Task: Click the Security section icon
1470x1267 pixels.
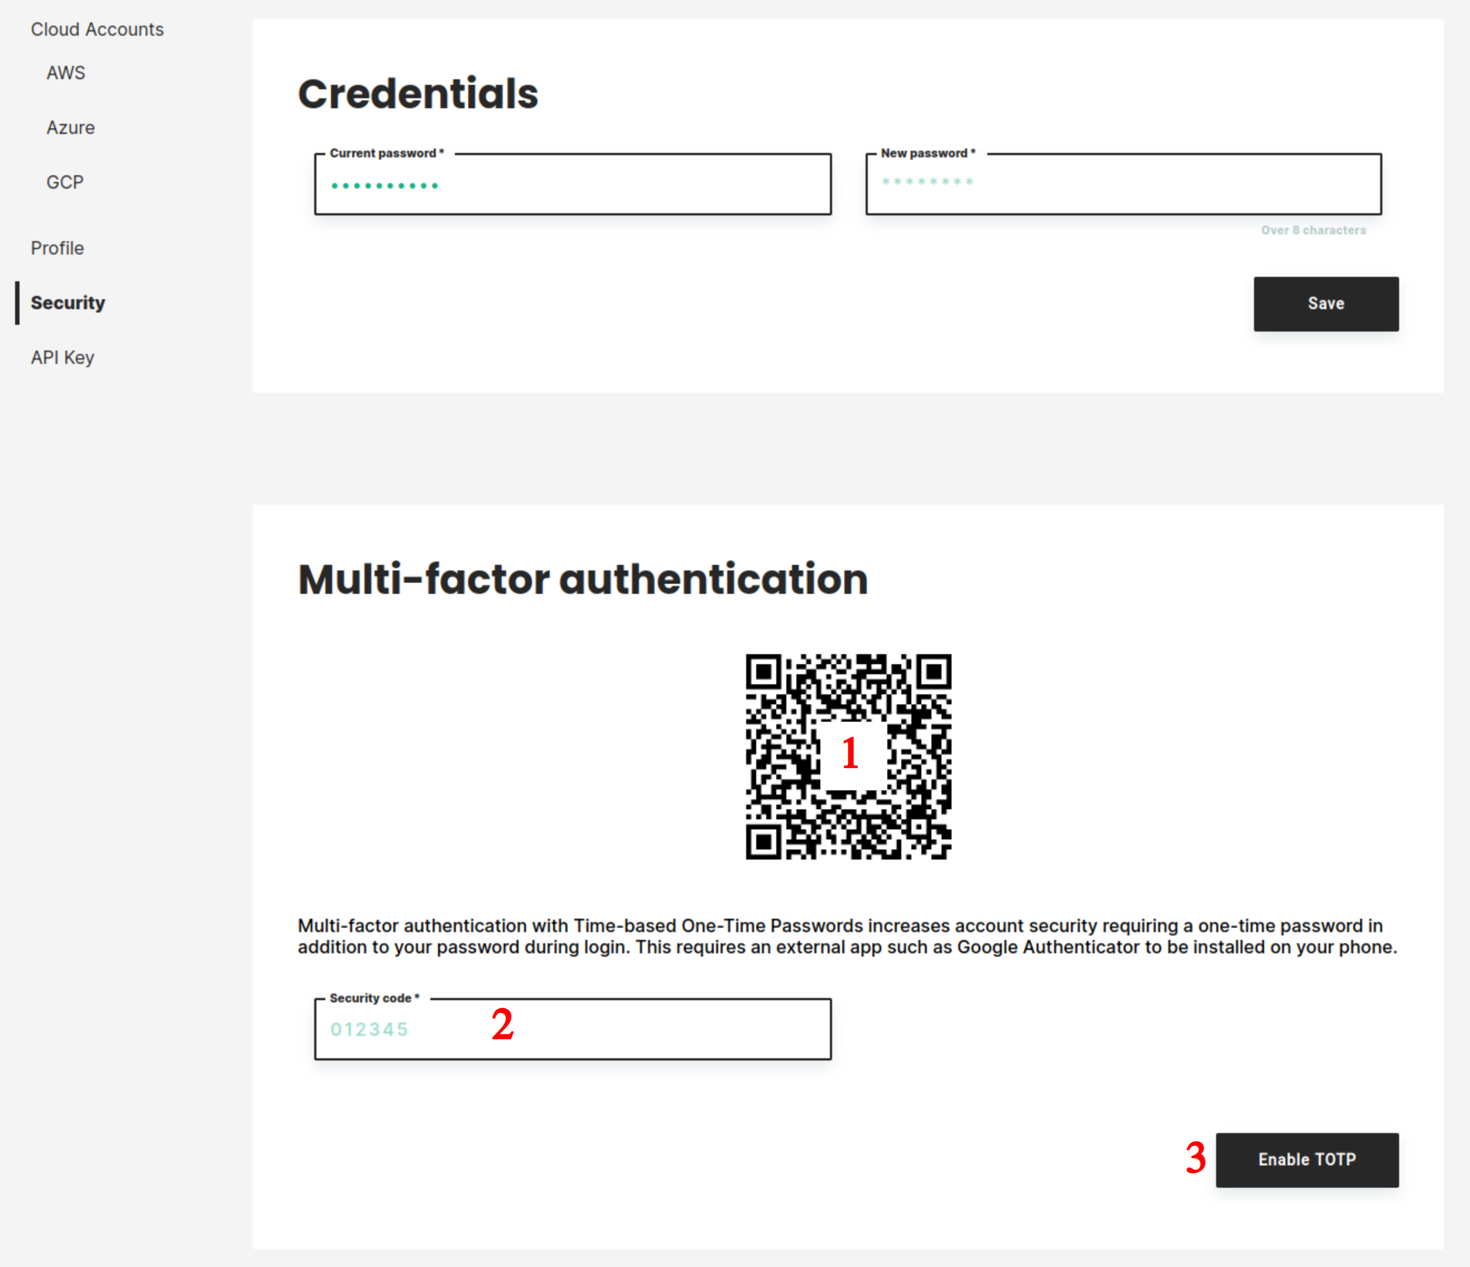Action: [66, 303]
